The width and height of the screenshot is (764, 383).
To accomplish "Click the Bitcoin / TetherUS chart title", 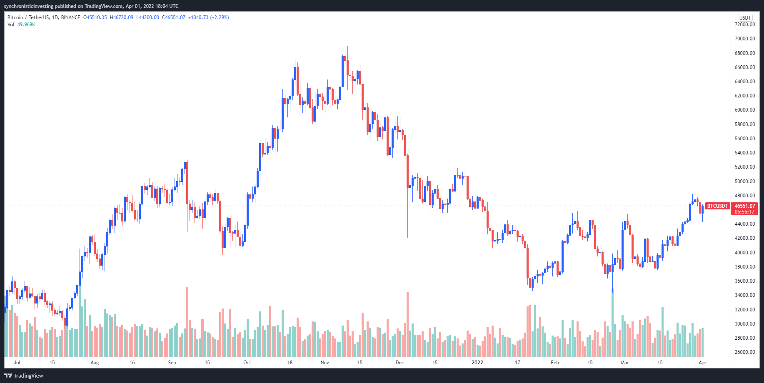I will [28, 17].
